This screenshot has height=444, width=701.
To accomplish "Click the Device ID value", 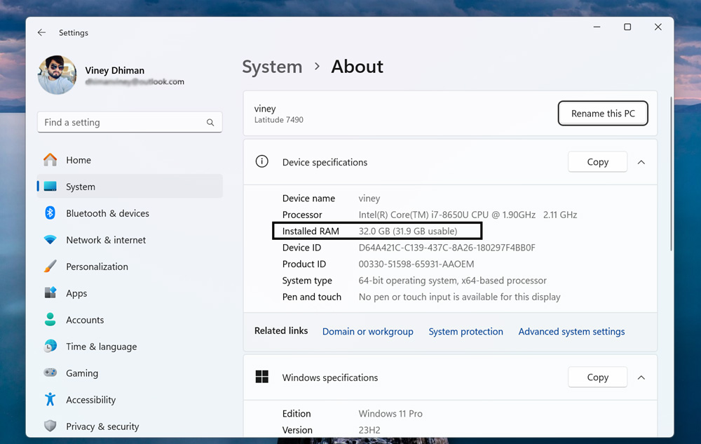I will [x=447, y=248].
